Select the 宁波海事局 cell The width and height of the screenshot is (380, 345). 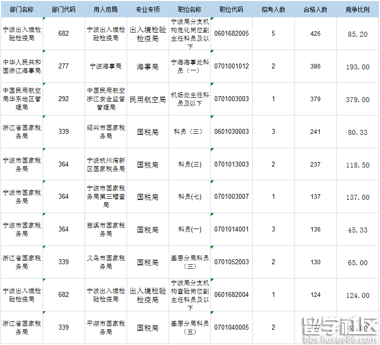tap(105, 66)
